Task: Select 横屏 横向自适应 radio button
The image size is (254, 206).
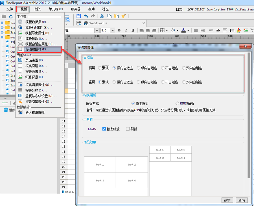Action: [114, 68]
